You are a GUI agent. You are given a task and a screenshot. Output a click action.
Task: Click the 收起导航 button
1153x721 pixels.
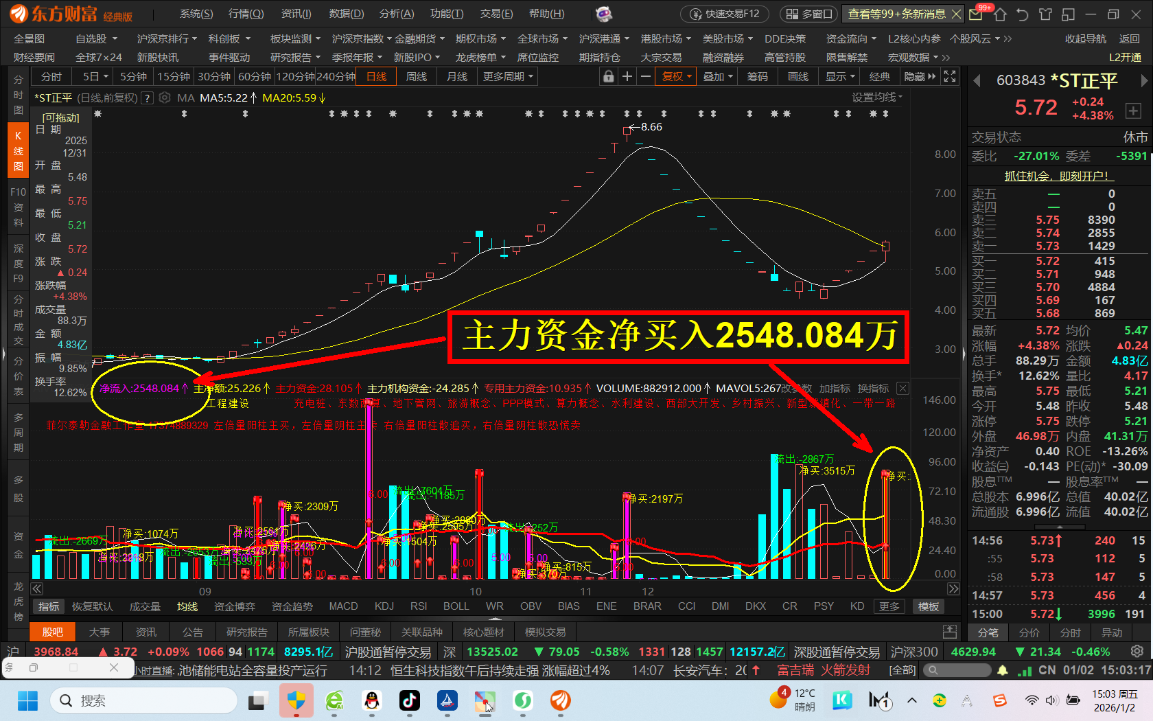[x=1086, y=39]
